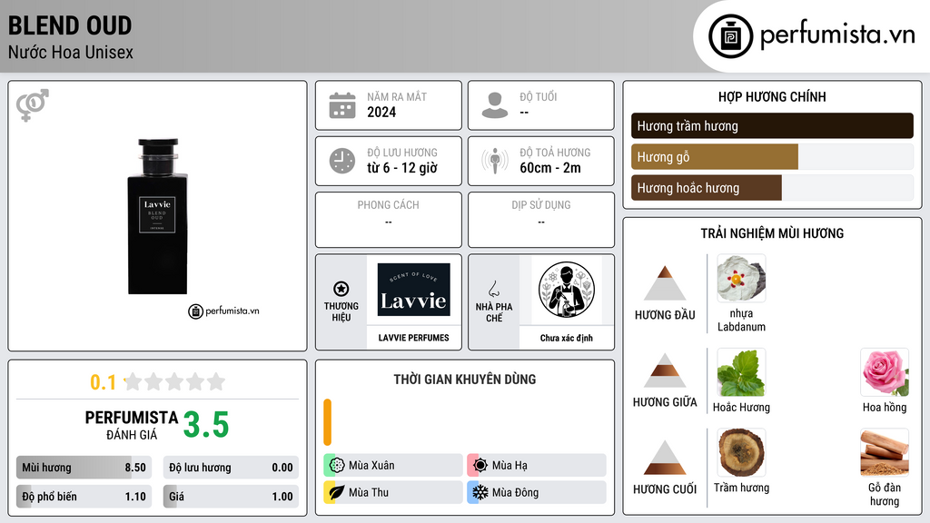Viewport: 930px width, 523px height.
Task: Click the Dịp sử dụng box
Action: pos(541,220)
